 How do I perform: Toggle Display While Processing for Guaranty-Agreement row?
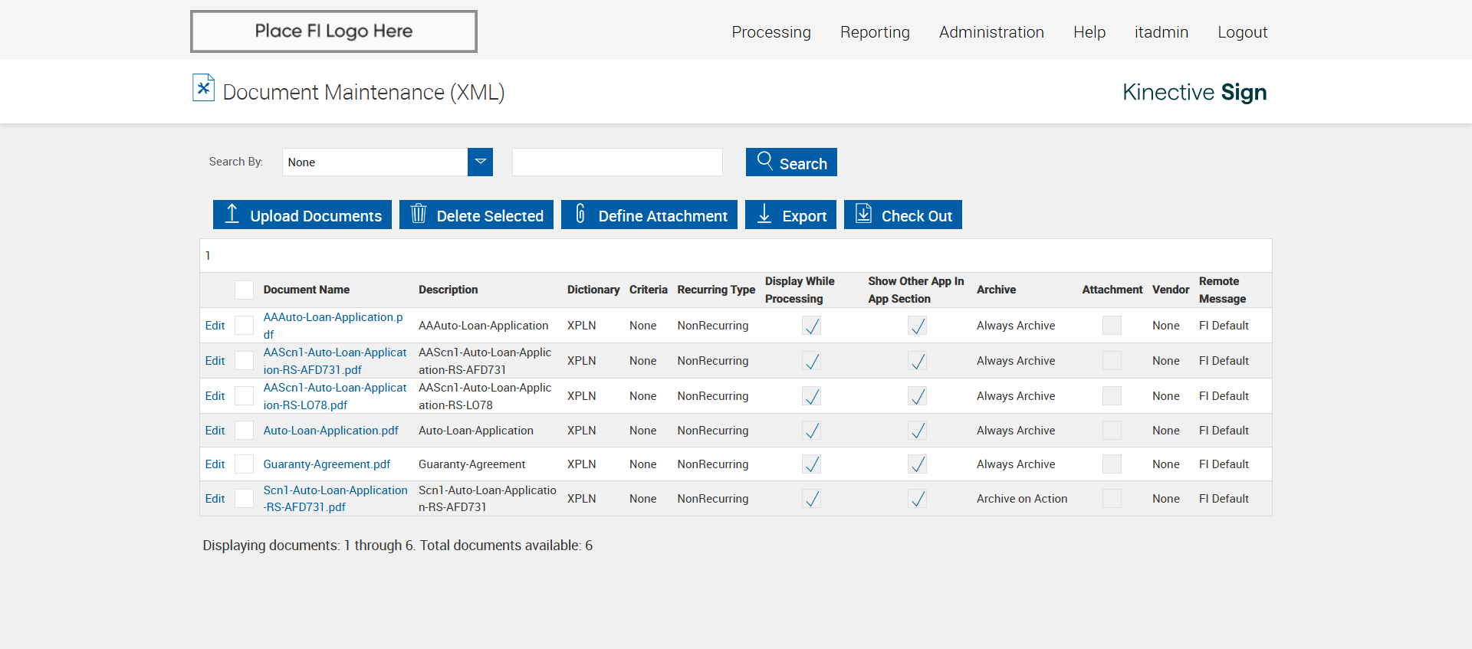click(811, 464)
